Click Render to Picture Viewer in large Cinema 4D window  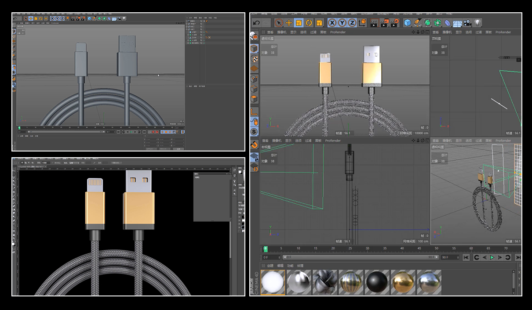point(385,22)
